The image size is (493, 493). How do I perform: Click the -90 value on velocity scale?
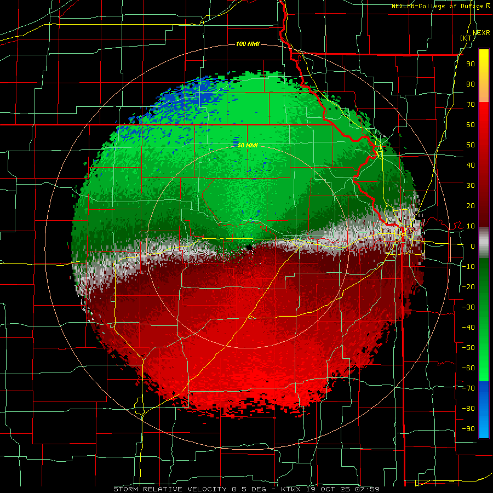click(x=468, y=429)
